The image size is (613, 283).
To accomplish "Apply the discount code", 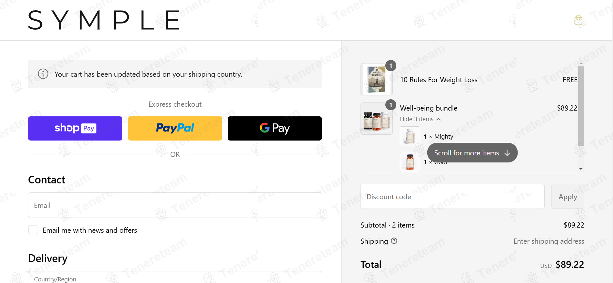I will point(568,197).
